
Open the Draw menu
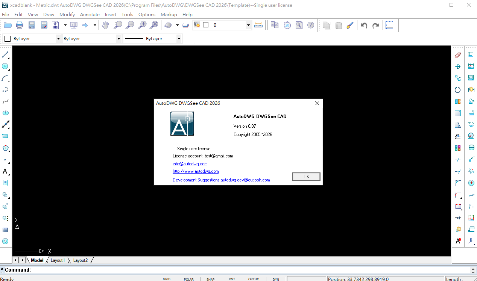(x=49, y=14)
